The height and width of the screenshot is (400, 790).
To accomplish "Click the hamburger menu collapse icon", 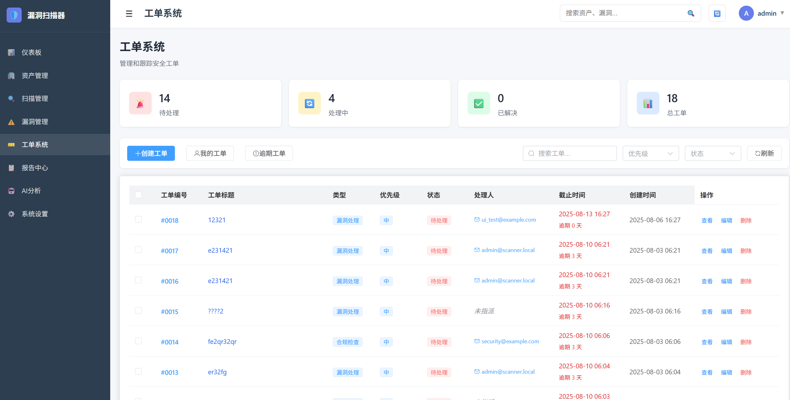I will click(129, 13).
